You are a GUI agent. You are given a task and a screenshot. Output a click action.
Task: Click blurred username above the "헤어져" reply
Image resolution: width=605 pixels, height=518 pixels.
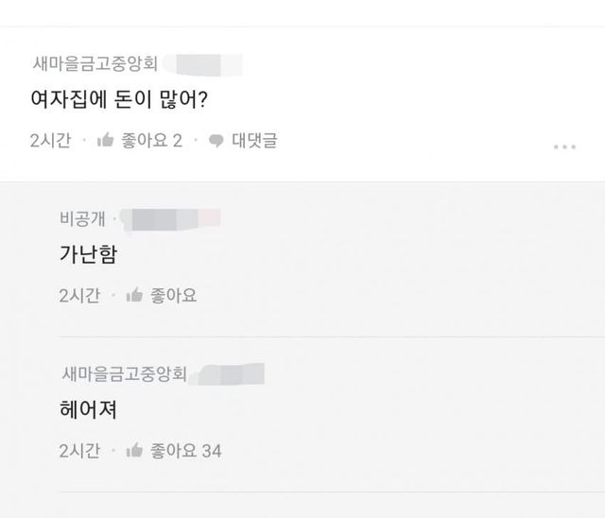(227, 373)
